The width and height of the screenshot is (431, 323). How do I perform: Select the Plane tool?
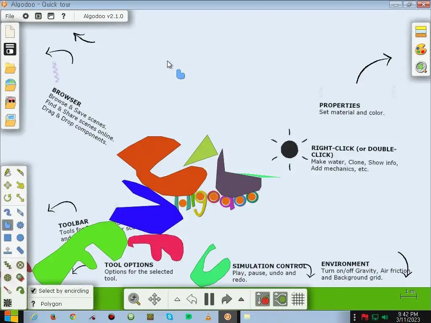click(x=8, y=250)
